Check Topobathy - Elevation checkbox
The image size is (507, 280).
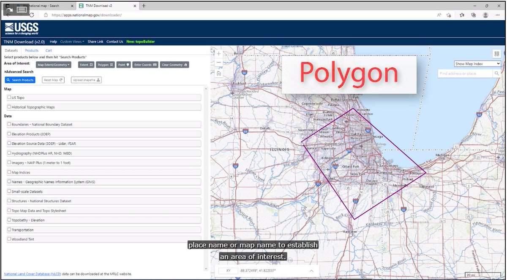coord(9,220)
